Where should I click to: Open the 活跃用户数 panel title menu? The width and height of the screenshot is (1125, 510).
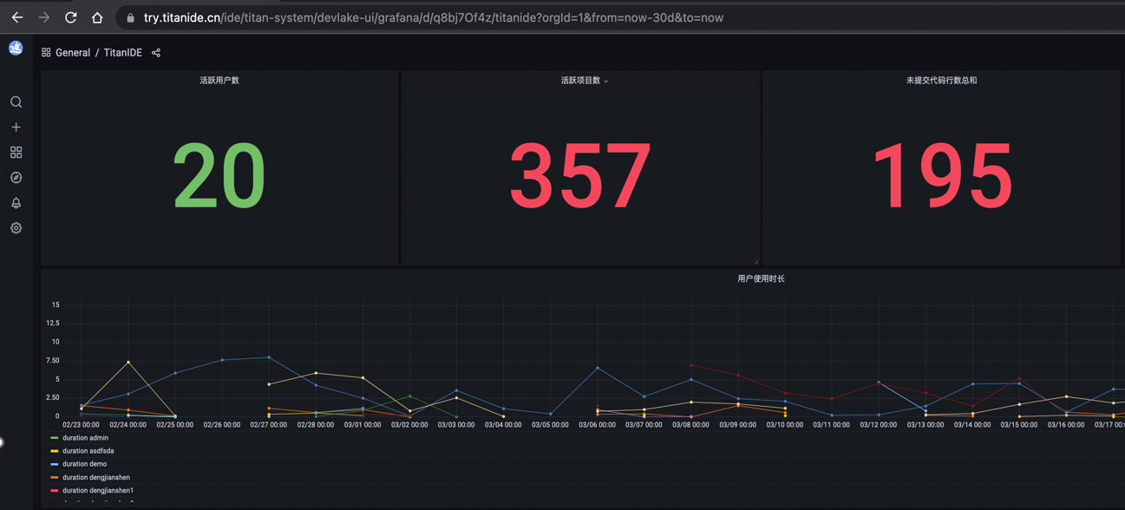click(x=219, y=81)
